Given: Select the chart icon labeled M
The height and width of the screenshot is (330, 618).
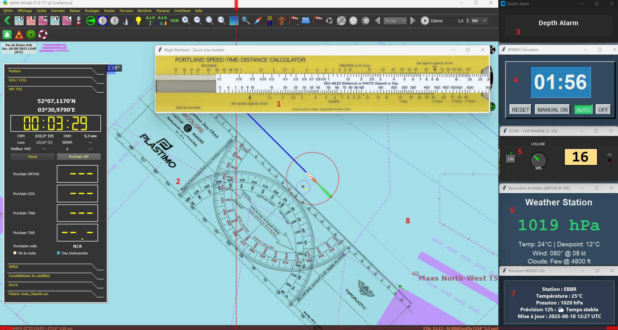Looking at the screenshot, I should tap(43, 21).
